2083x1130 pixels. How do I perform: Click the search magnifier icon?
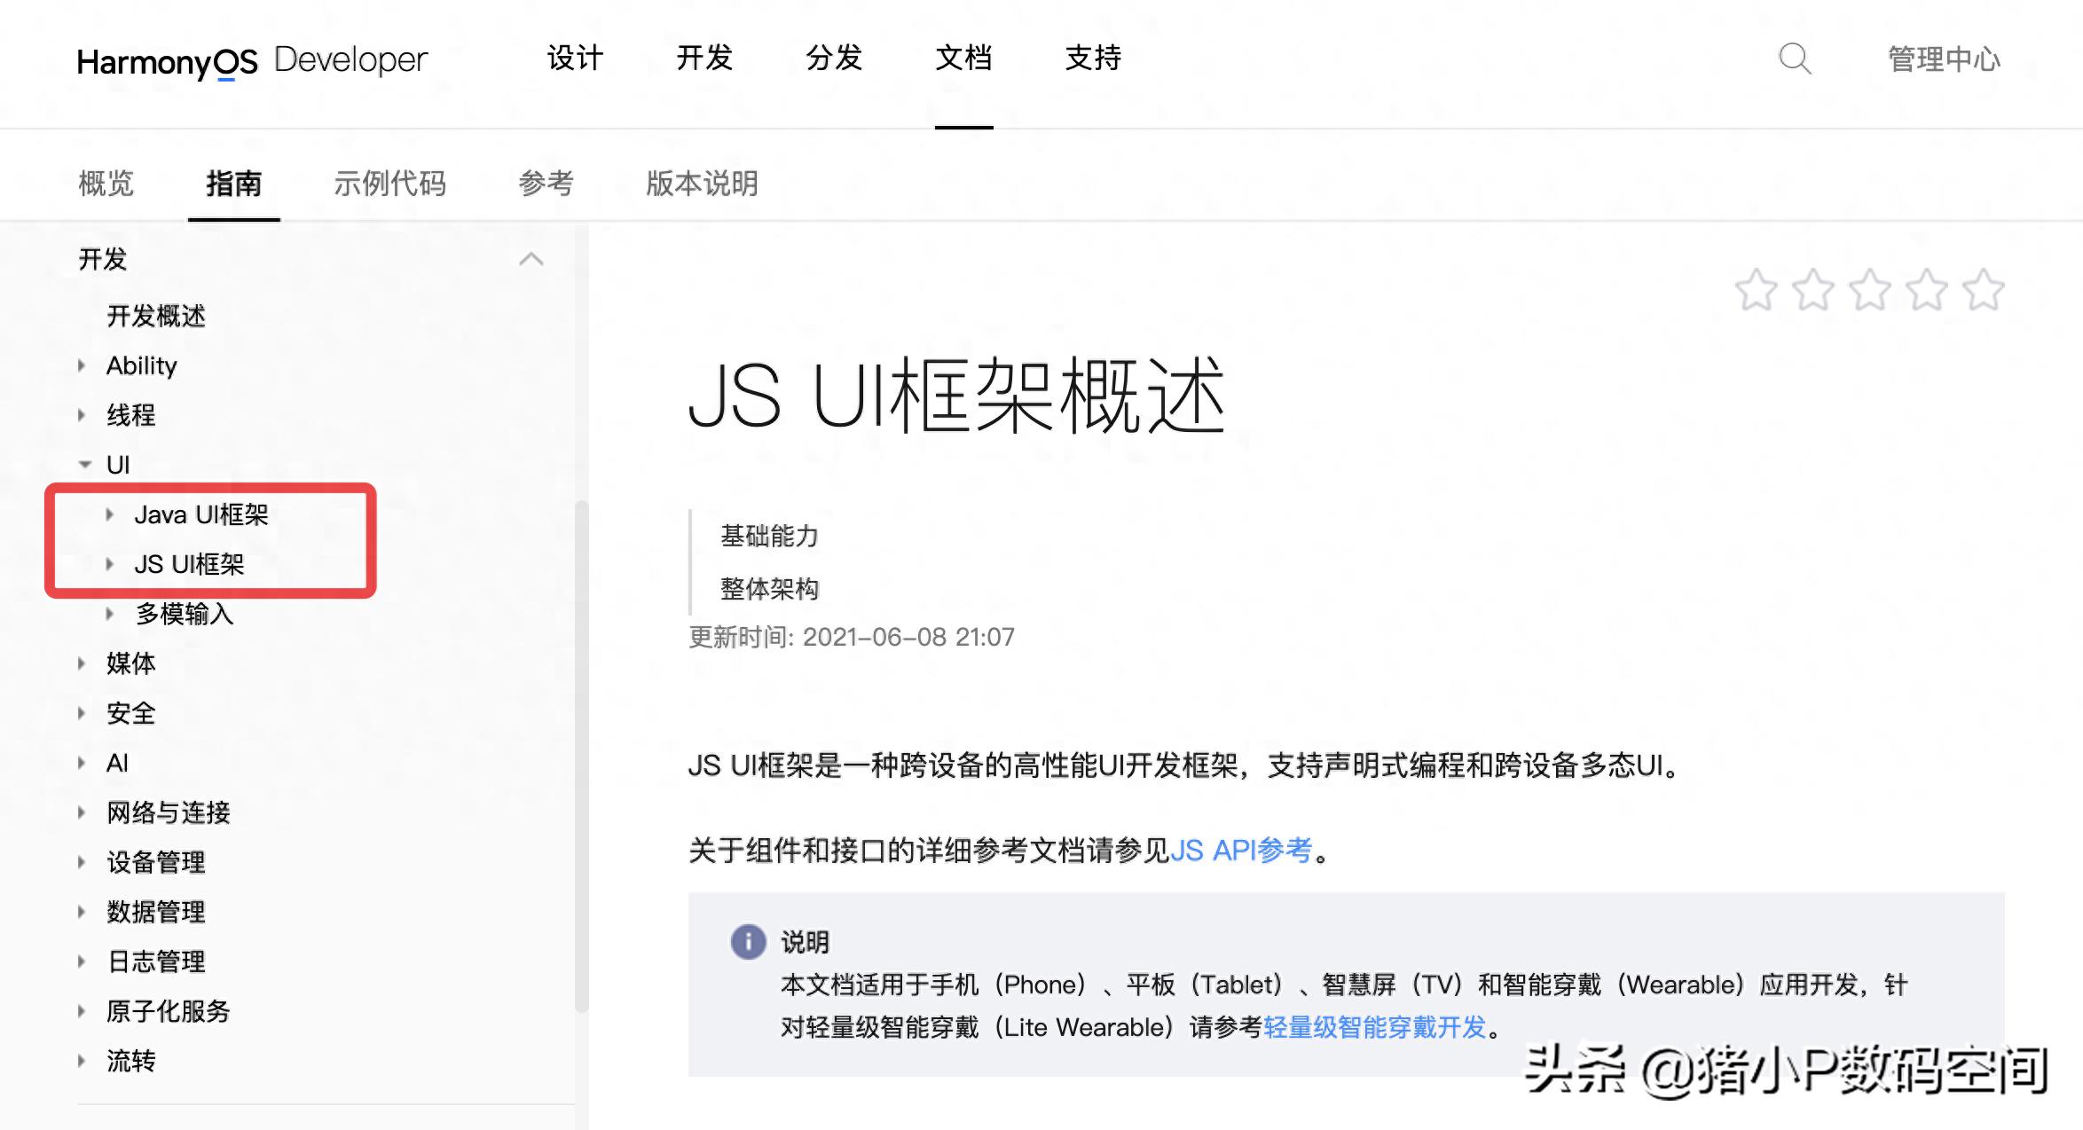click(x=1794, y=59)
